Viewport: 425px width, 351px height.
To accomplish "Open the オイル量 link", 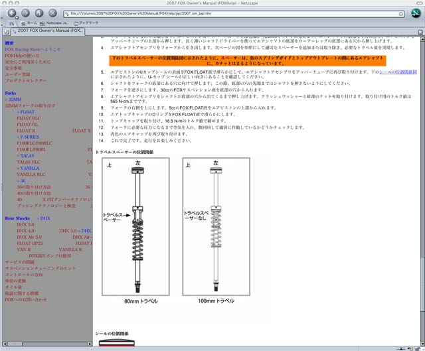I will coord(13,287).
